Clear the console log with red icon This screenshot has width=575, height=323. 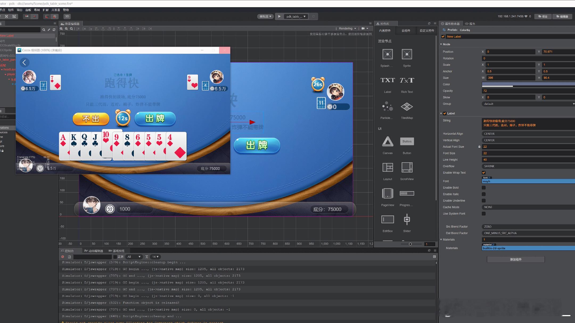(x=63, y=257)
